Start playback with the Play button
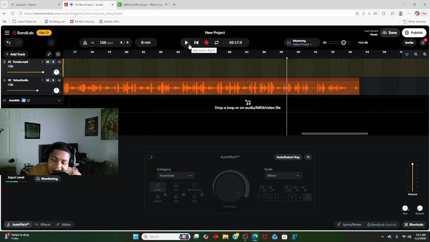The image size is (430, 242). [x=186, y=43]
